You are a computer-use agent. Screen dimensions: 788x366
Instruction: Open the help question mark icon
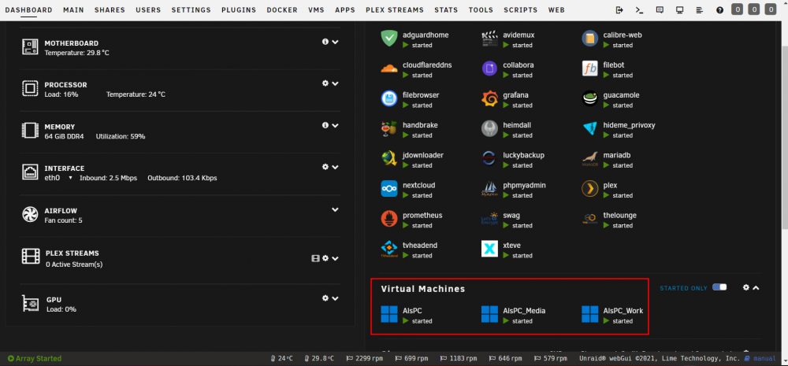click(719, 9)
